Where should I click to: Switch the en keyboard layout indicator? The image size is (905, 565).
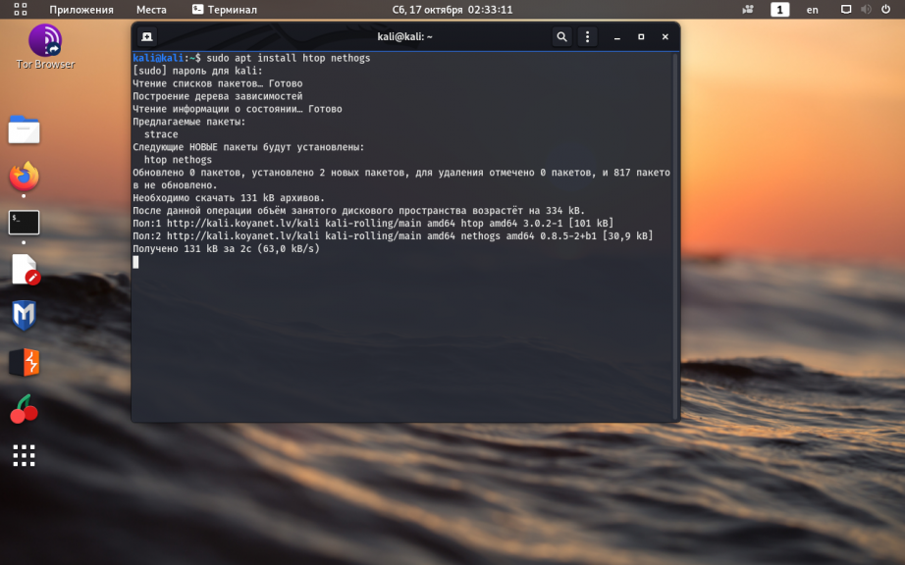(x=812, y=10)
